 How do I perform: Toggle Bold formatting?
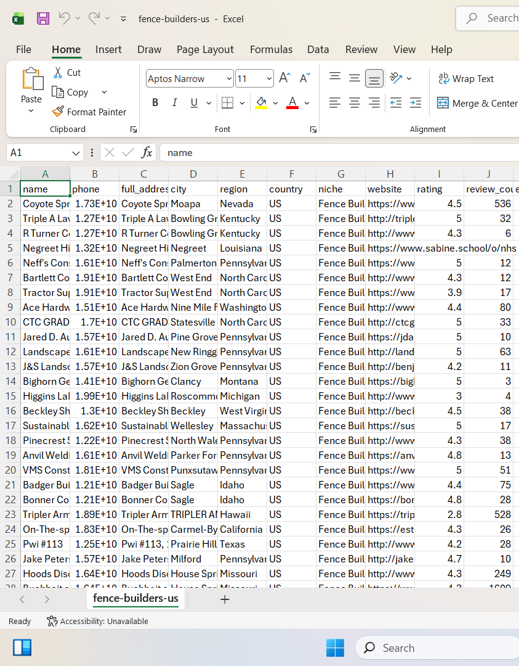pos(155,102)
